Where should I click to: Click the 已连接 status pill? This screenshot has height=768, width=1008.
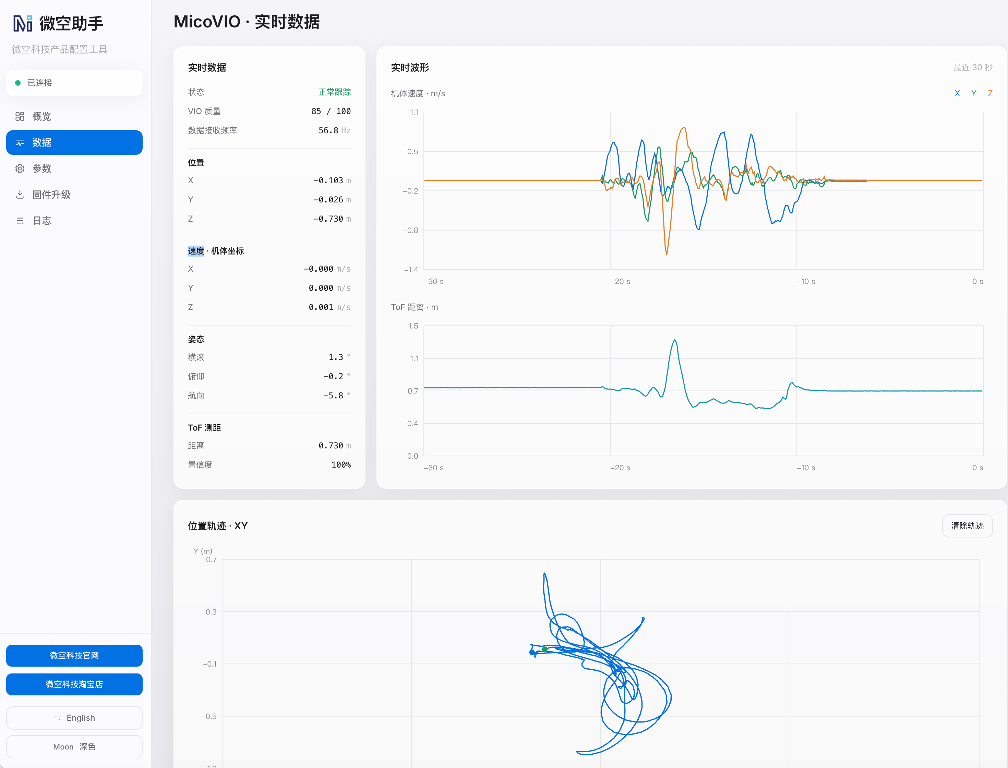coord(74,83)
